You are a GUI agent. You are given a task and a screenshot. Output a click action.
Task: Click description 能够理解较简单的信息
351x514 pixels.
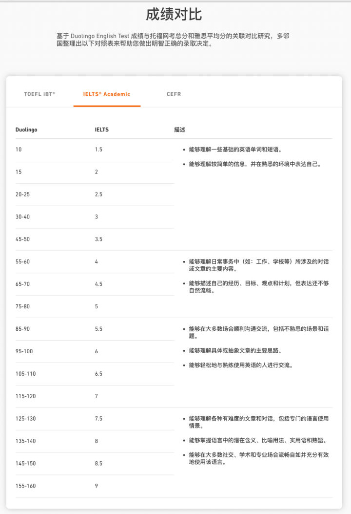[255, 164]
